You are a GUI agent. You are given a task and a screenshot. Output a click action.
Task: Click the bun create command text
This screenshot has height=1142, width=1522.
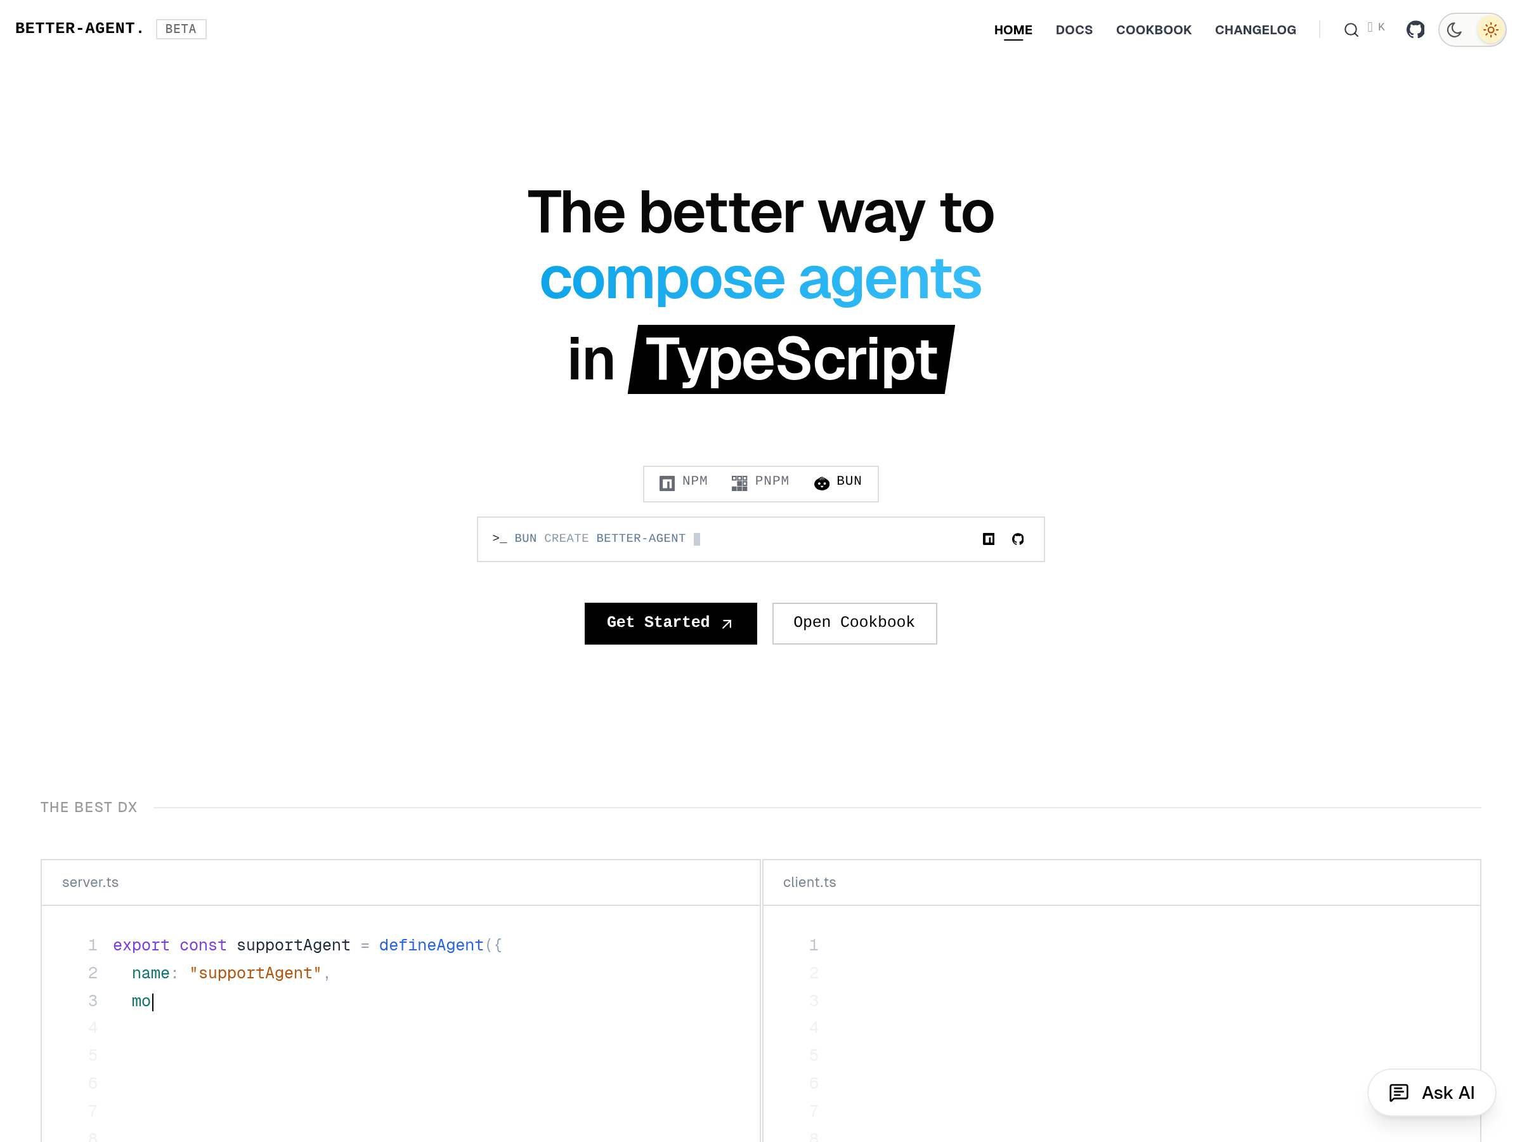pyautogui.click(x=599, y=538)
